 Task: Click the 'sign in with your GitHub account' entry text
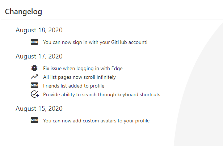click(95, 42)
